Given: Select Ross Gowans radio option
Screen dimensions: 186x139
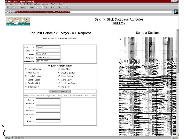Looking at the screenshot, I should (x=59, y=76).
